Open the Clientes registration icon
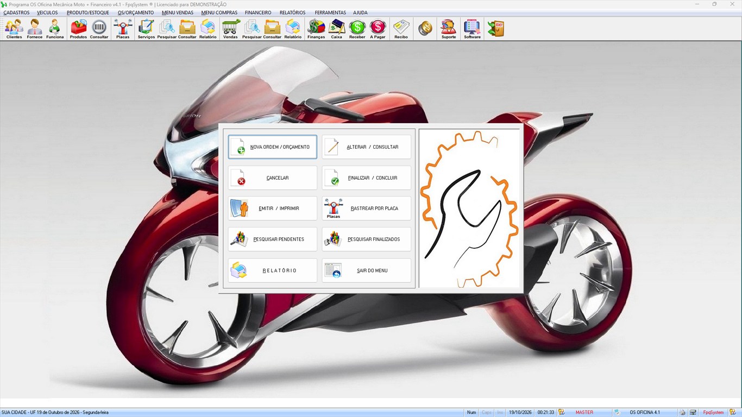742x417 pixels. [x=14, y=29]
